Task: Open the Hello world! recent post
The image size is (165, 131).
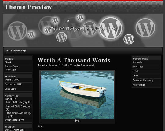Action: 139,85
